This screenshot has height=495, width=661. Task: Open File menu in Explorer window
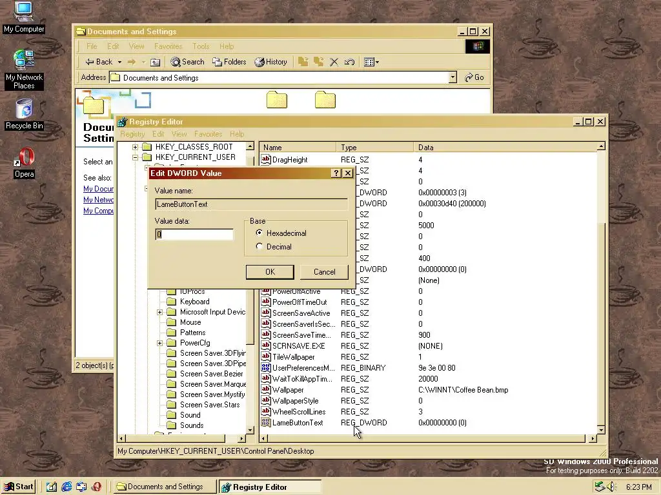click(x=92, y=46)
